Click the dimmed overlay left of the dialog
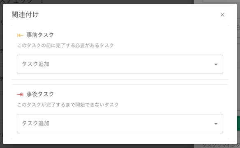 click(1, 73)
